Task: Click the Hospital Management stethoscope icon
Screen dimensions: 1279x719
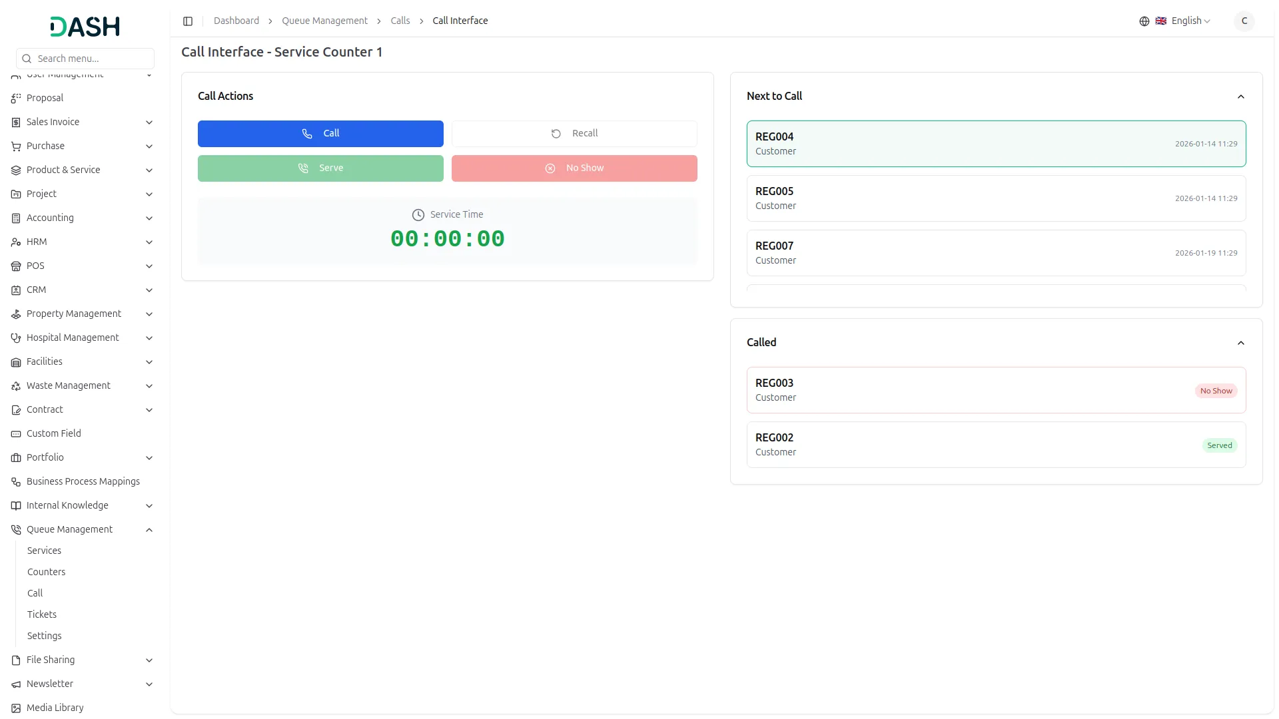Action: click(16, 338)
